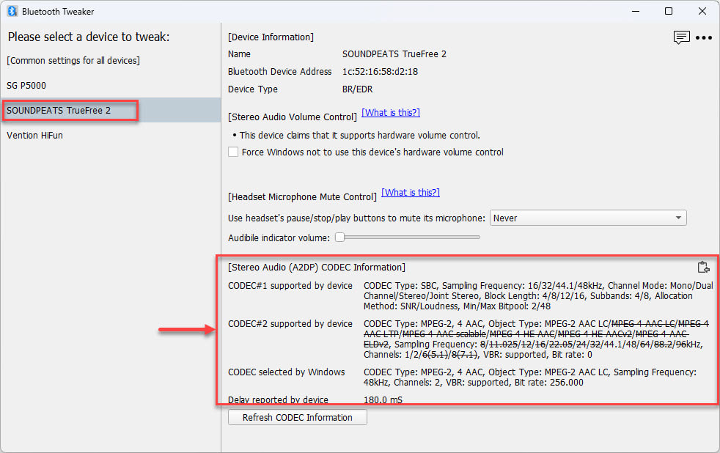Click the address 1c:52:16:58:d2:18
The image size is (720, 453).
(381, 72)
